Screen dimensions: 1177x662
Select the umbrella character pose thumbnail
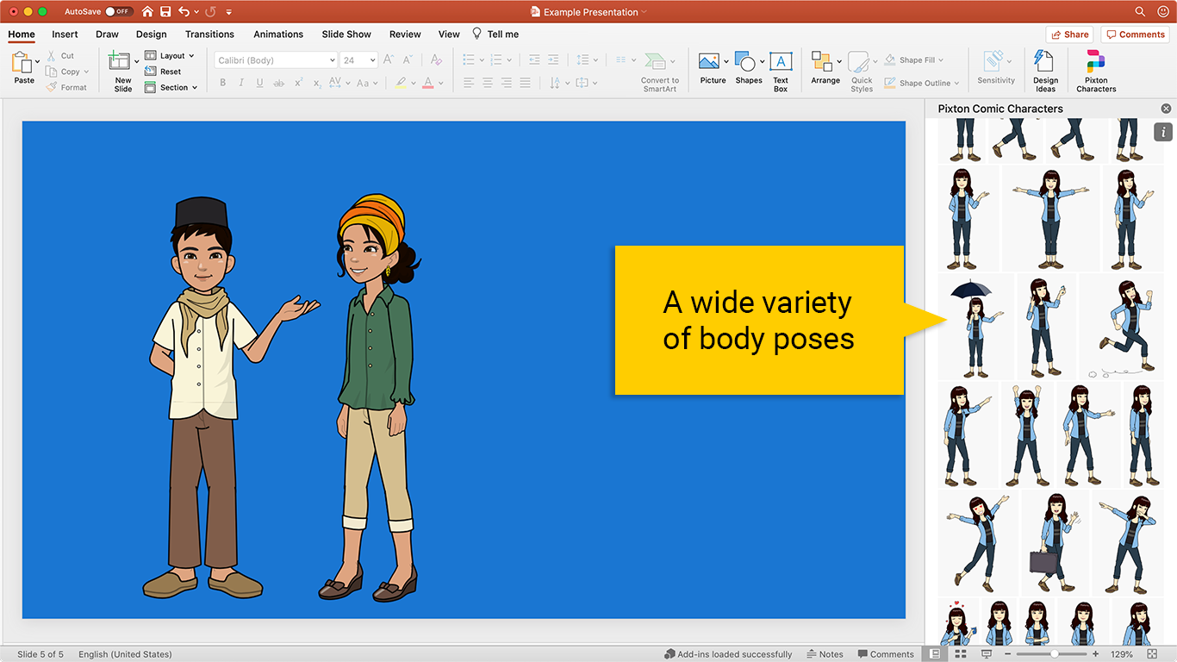pyautogui.click(x=974, y=328)
